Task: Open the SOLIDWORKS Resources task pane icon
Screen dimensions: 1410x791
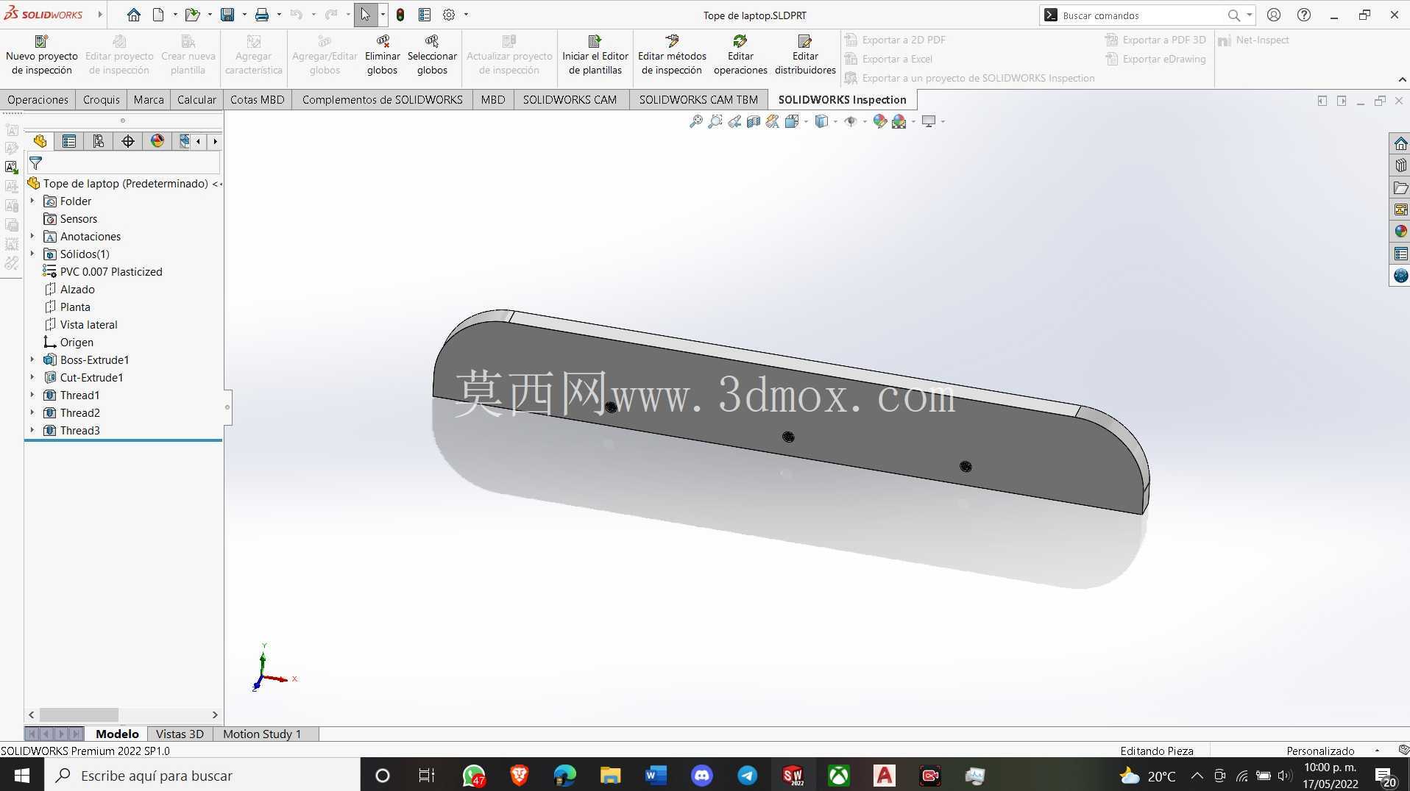Action: [x=1400, y=143]
